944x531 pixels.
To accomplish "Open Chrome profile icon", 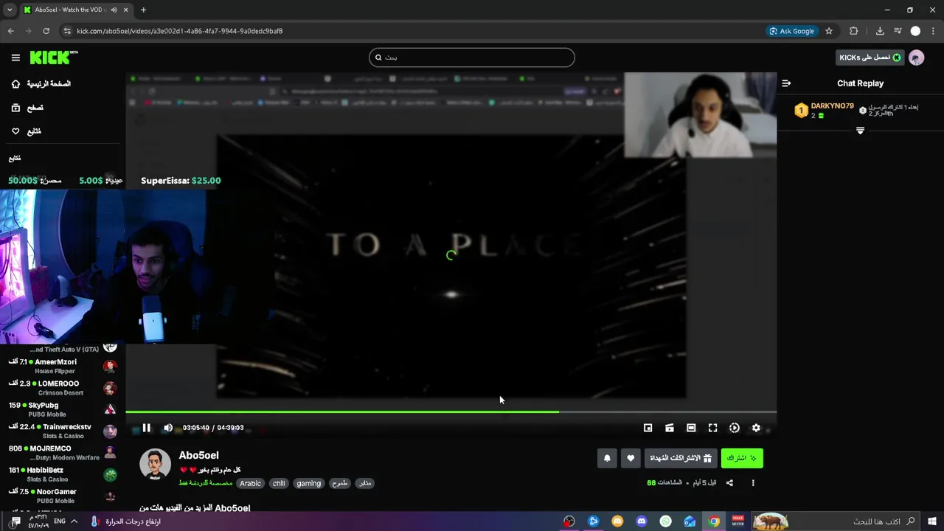I will 915,31.
